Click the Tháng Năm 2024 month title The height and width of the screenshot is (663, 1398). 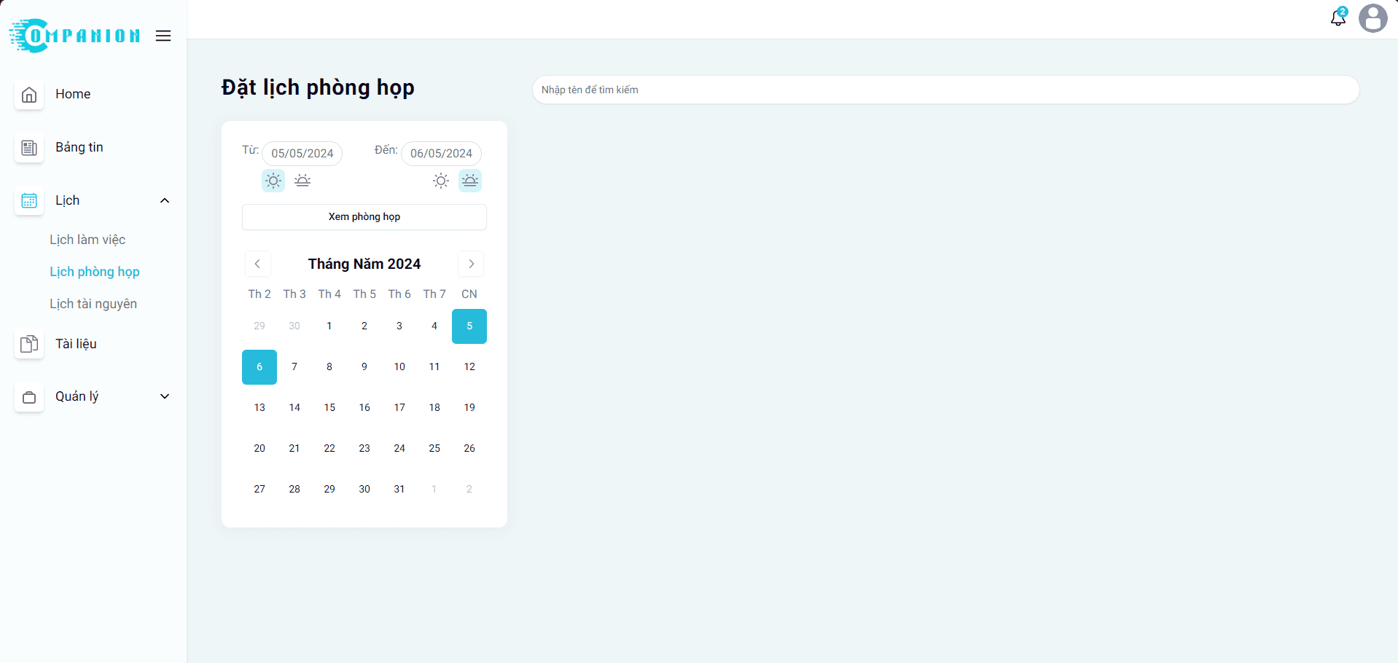(x=364, y=264)
